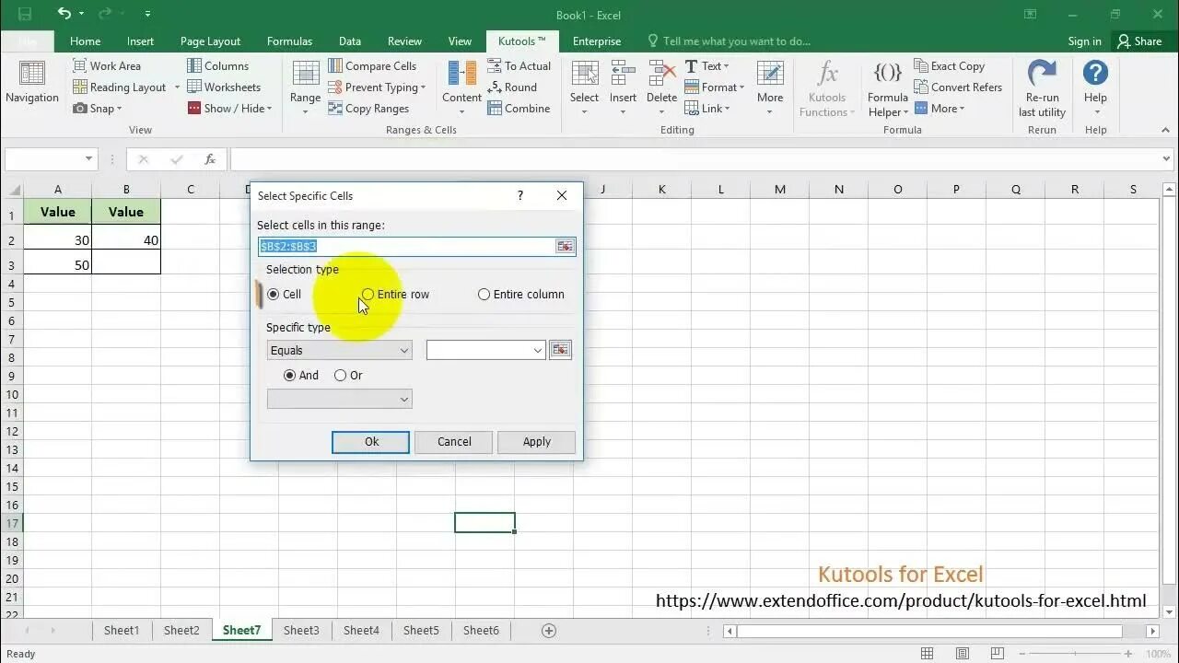
Task: Open the Show / Hide menu
Action: 230,109
